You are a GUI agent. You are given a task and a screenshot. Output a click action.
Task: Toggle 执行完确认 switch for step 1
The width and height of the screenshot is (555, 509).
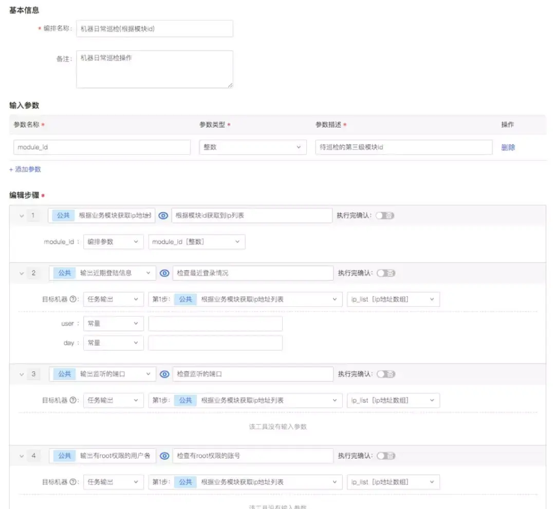pos(385,215)
